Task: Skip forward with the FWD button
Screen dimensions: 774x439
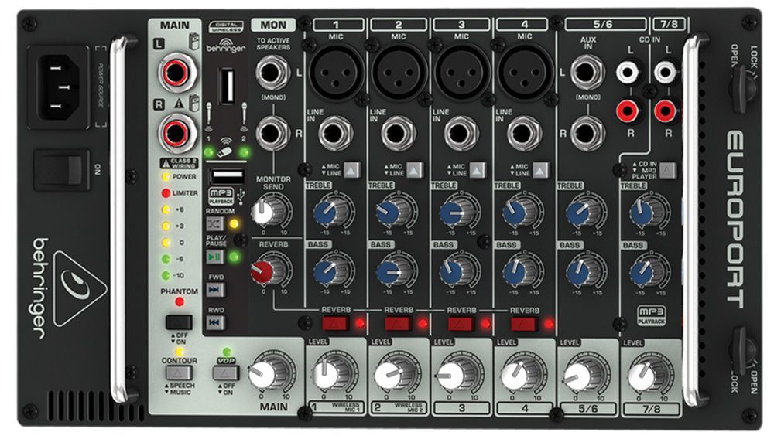Action: [x=214, y=290]
